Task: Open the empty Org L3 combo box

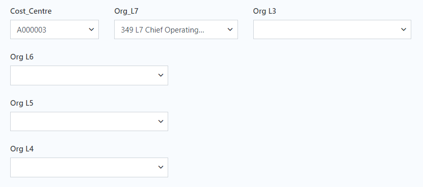Action: 332,29
